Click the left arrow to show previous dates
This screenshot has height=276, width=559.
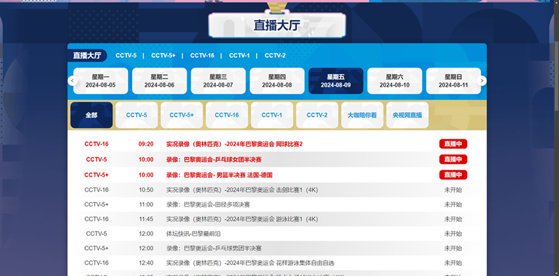click(x=72, y=81)
